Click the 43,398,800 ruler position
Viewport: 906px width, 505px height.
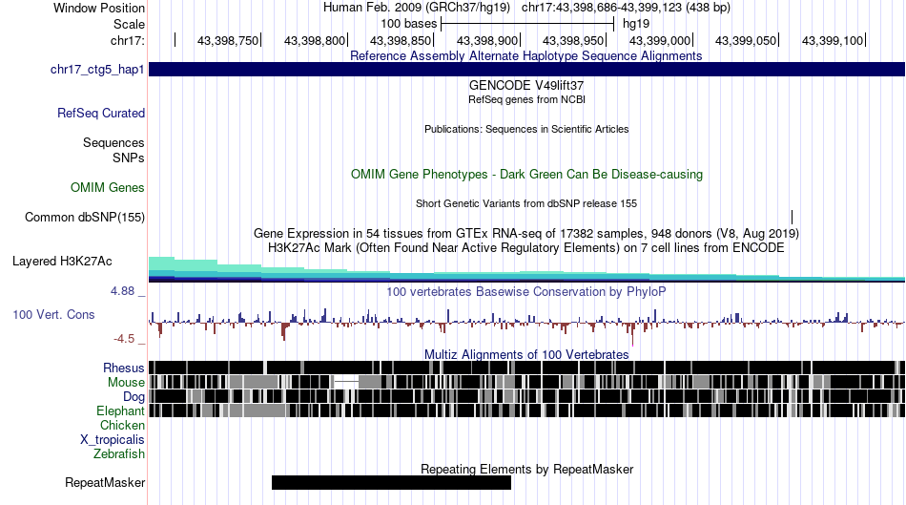315,40
